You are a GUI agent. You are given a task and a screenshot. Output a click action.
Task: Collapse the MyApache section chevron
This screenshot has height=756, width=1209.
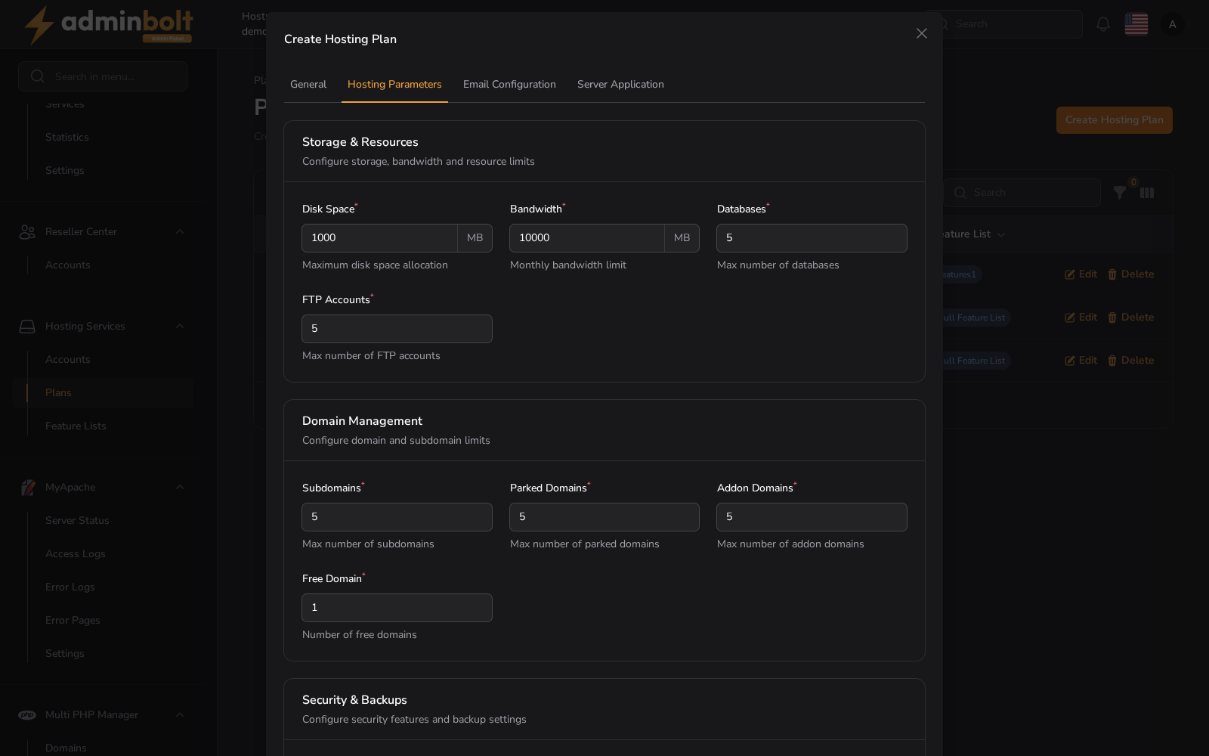[180, 488]
